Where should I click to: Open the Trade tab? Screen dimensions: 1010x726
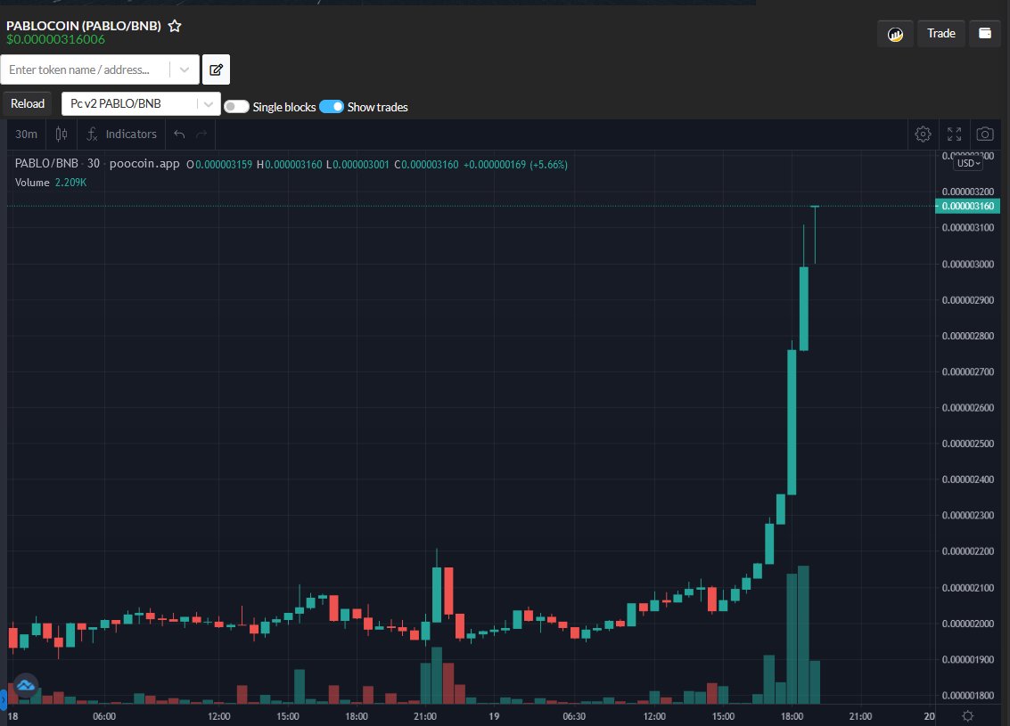pyautogui.click(x=940, y=33)
